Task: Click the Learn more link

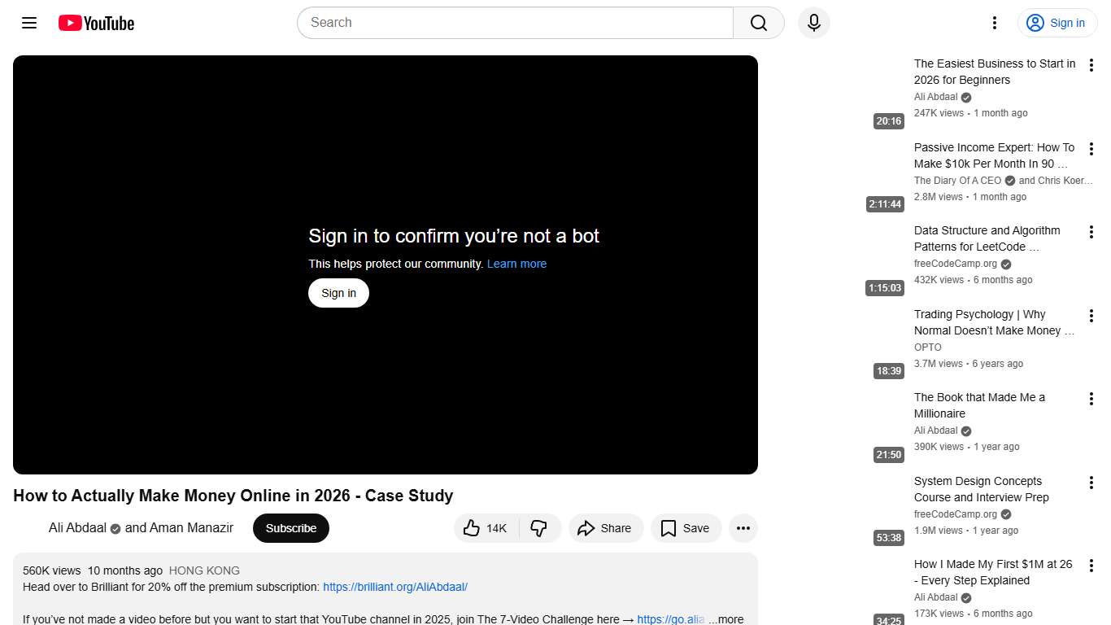Action: click(x=516, y=264)
